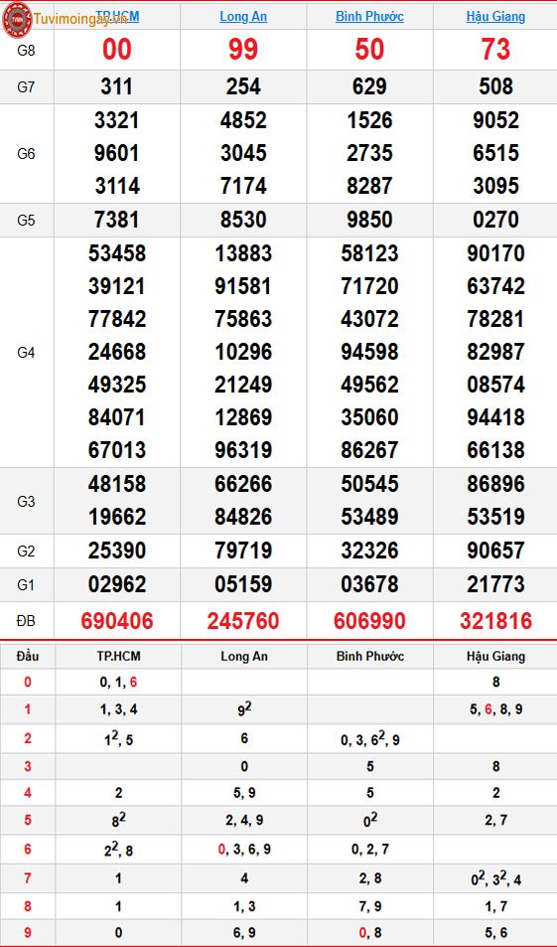557x947 pixels.
Task: Select G5 number 9850
Action: point(369,220)
